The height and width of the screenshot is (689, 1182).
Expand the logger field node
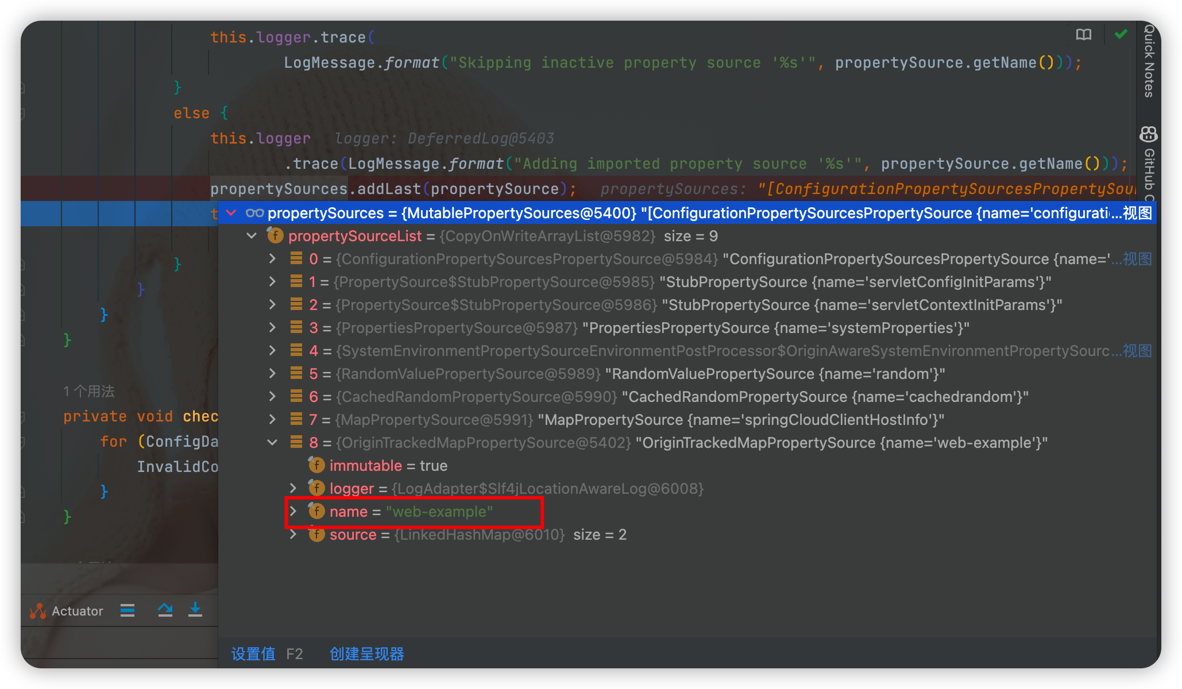(293, 488)
